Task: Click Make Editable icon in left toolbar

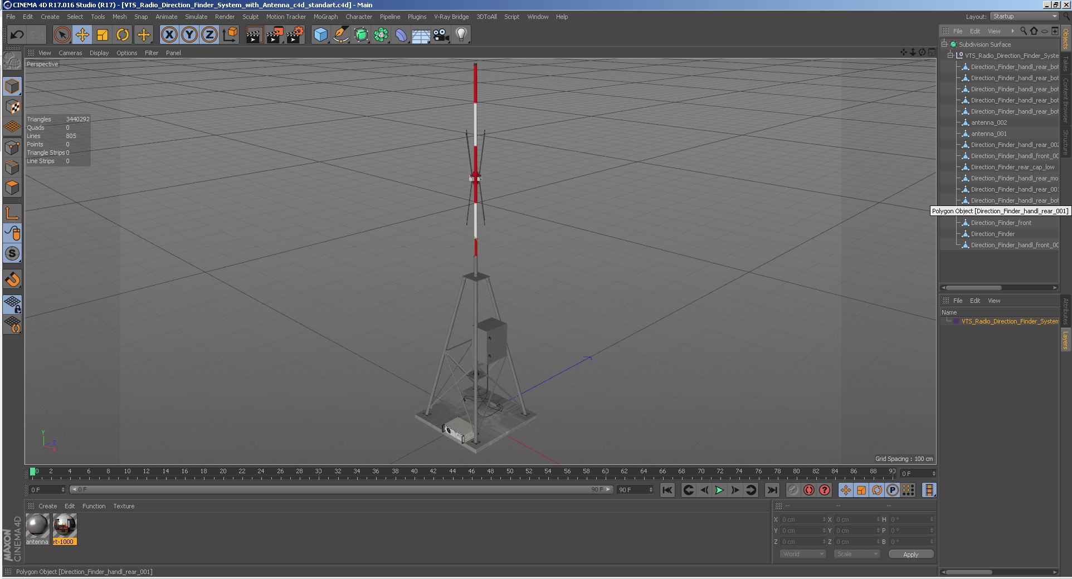Action: (x=12, y=61)
